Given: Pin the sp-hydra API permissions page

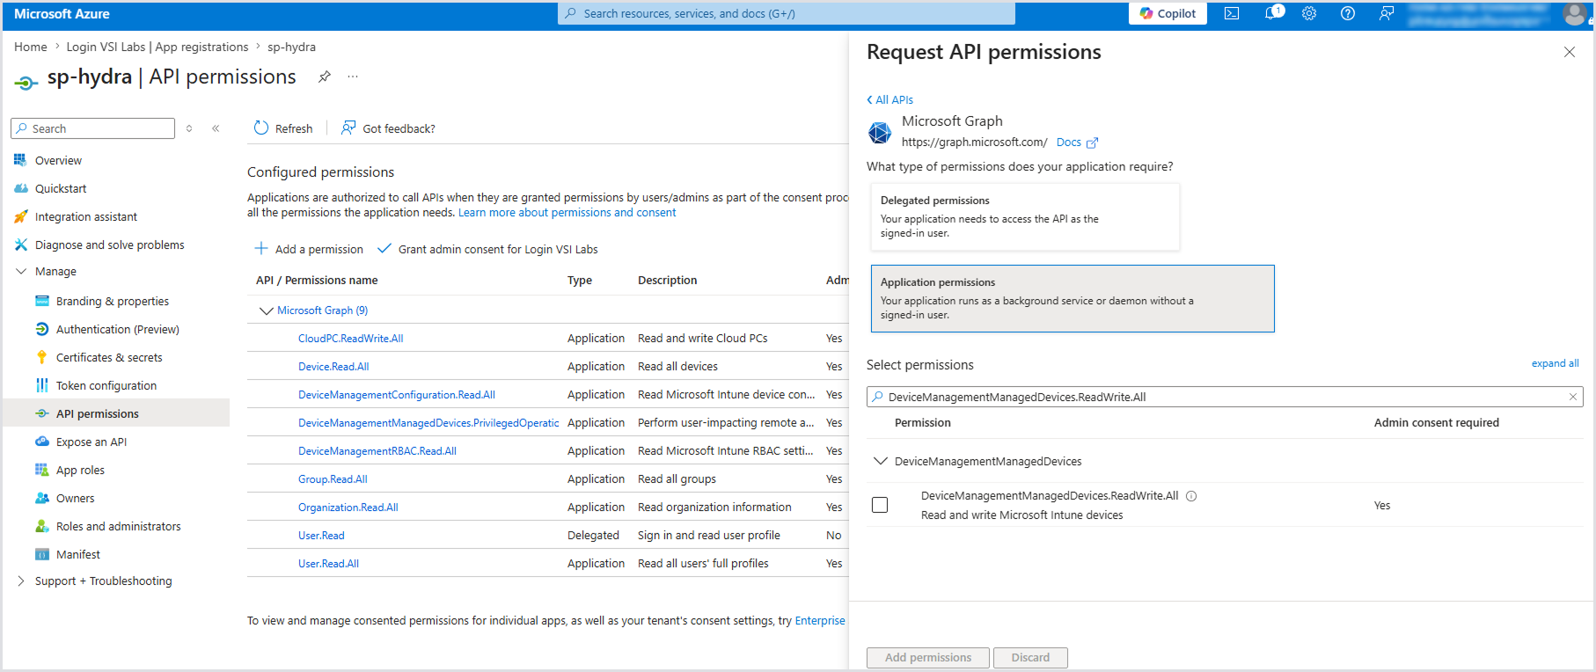Looking at the screenshot, I should pyautogui.click(x=325, y=77).
